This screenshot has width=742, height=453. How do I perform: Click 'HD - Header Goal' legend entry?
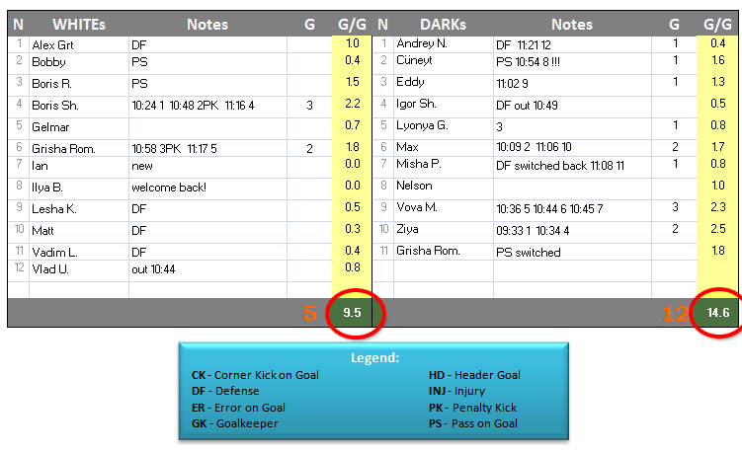point(474,375)
